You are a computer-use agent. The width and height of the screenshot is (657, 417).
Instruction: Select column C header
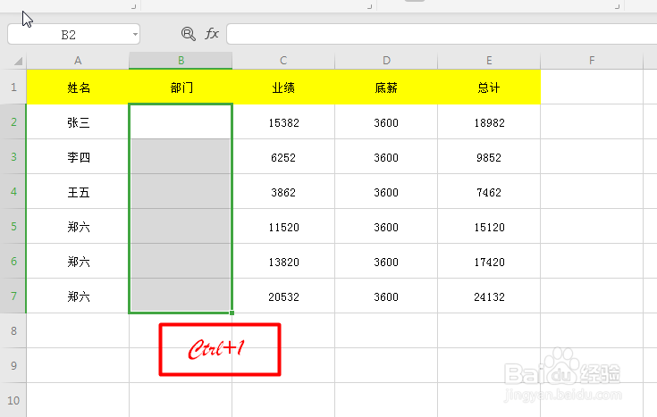click(x=283, y=61)
